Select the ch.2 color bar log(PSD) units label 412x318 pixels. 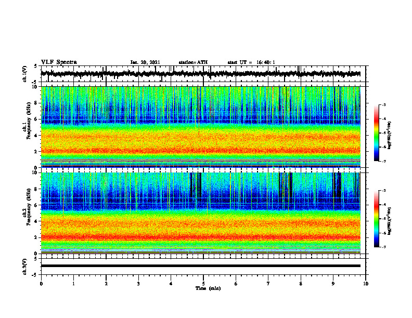coord(390,221)
